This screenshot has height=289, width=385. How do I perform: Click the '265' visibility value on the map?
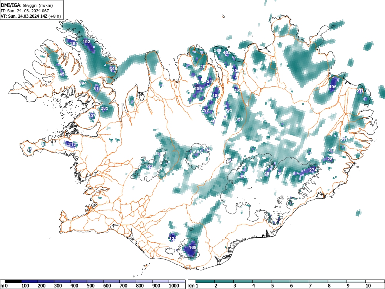[74, 44]
